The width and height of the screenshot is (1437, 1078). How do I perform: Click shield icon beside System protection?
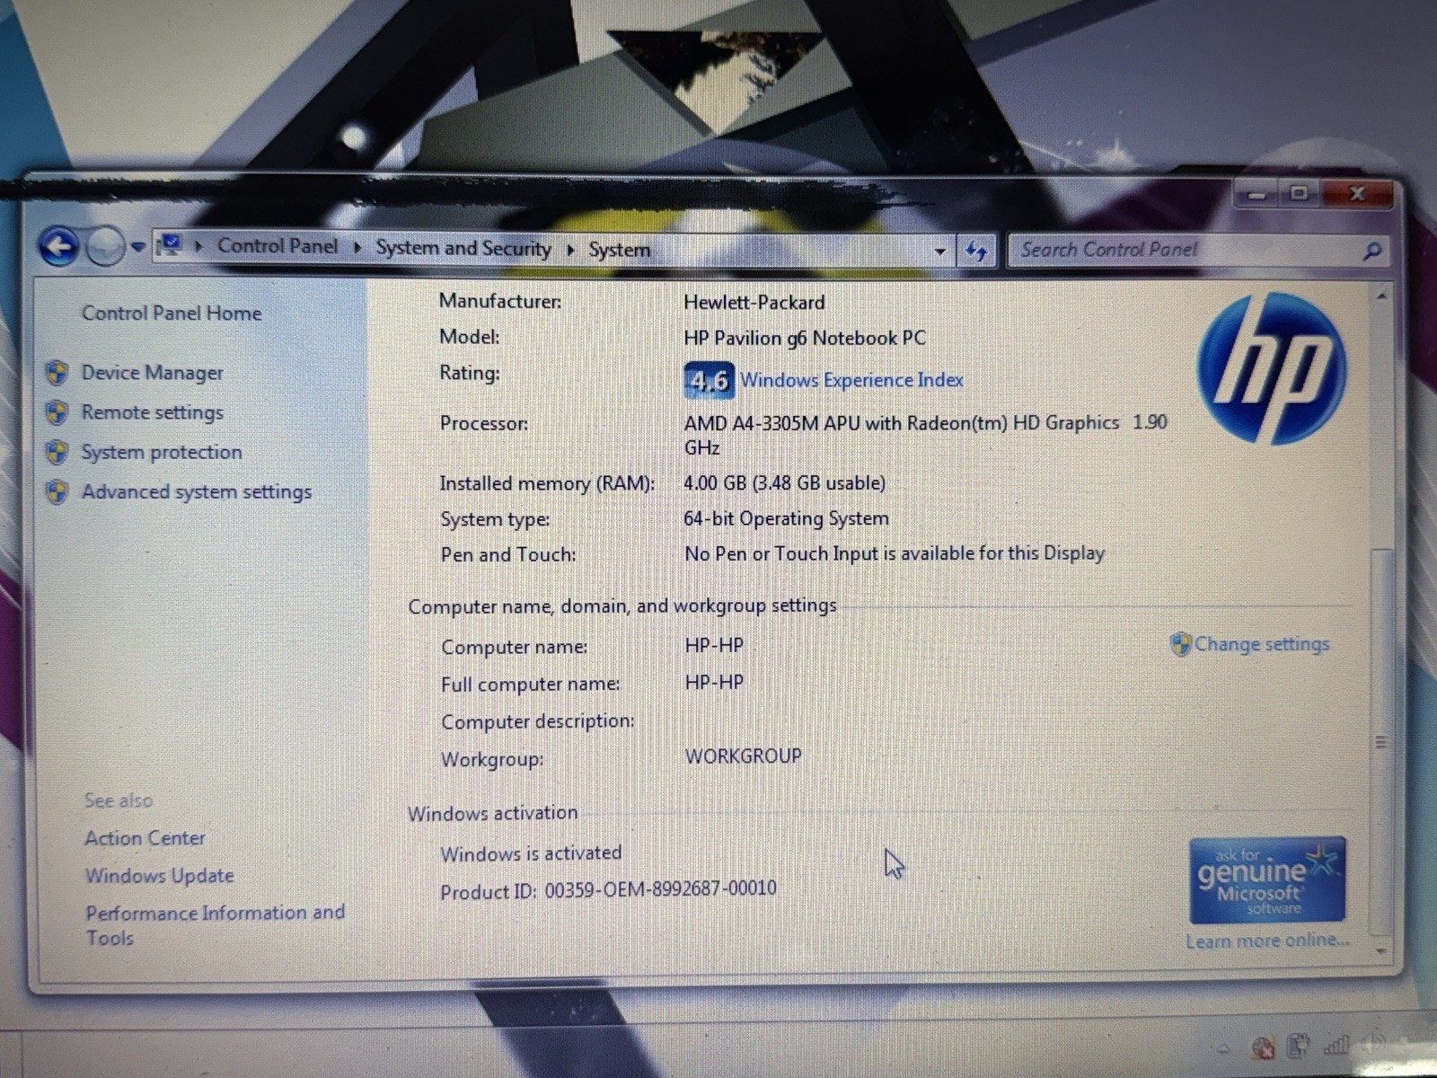[57, 452]
